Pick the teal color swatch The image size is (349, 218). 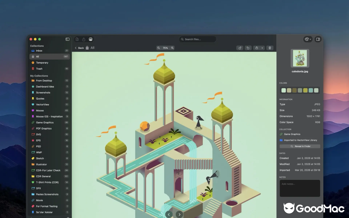pyautogui.click(x=311, y=90)
